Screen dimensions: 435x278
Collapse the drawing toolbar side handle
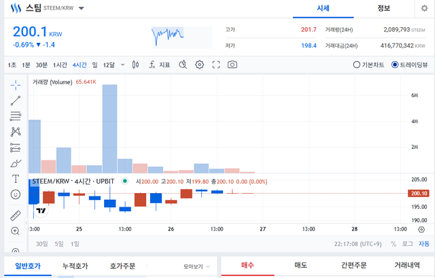(x=26, y=223)
